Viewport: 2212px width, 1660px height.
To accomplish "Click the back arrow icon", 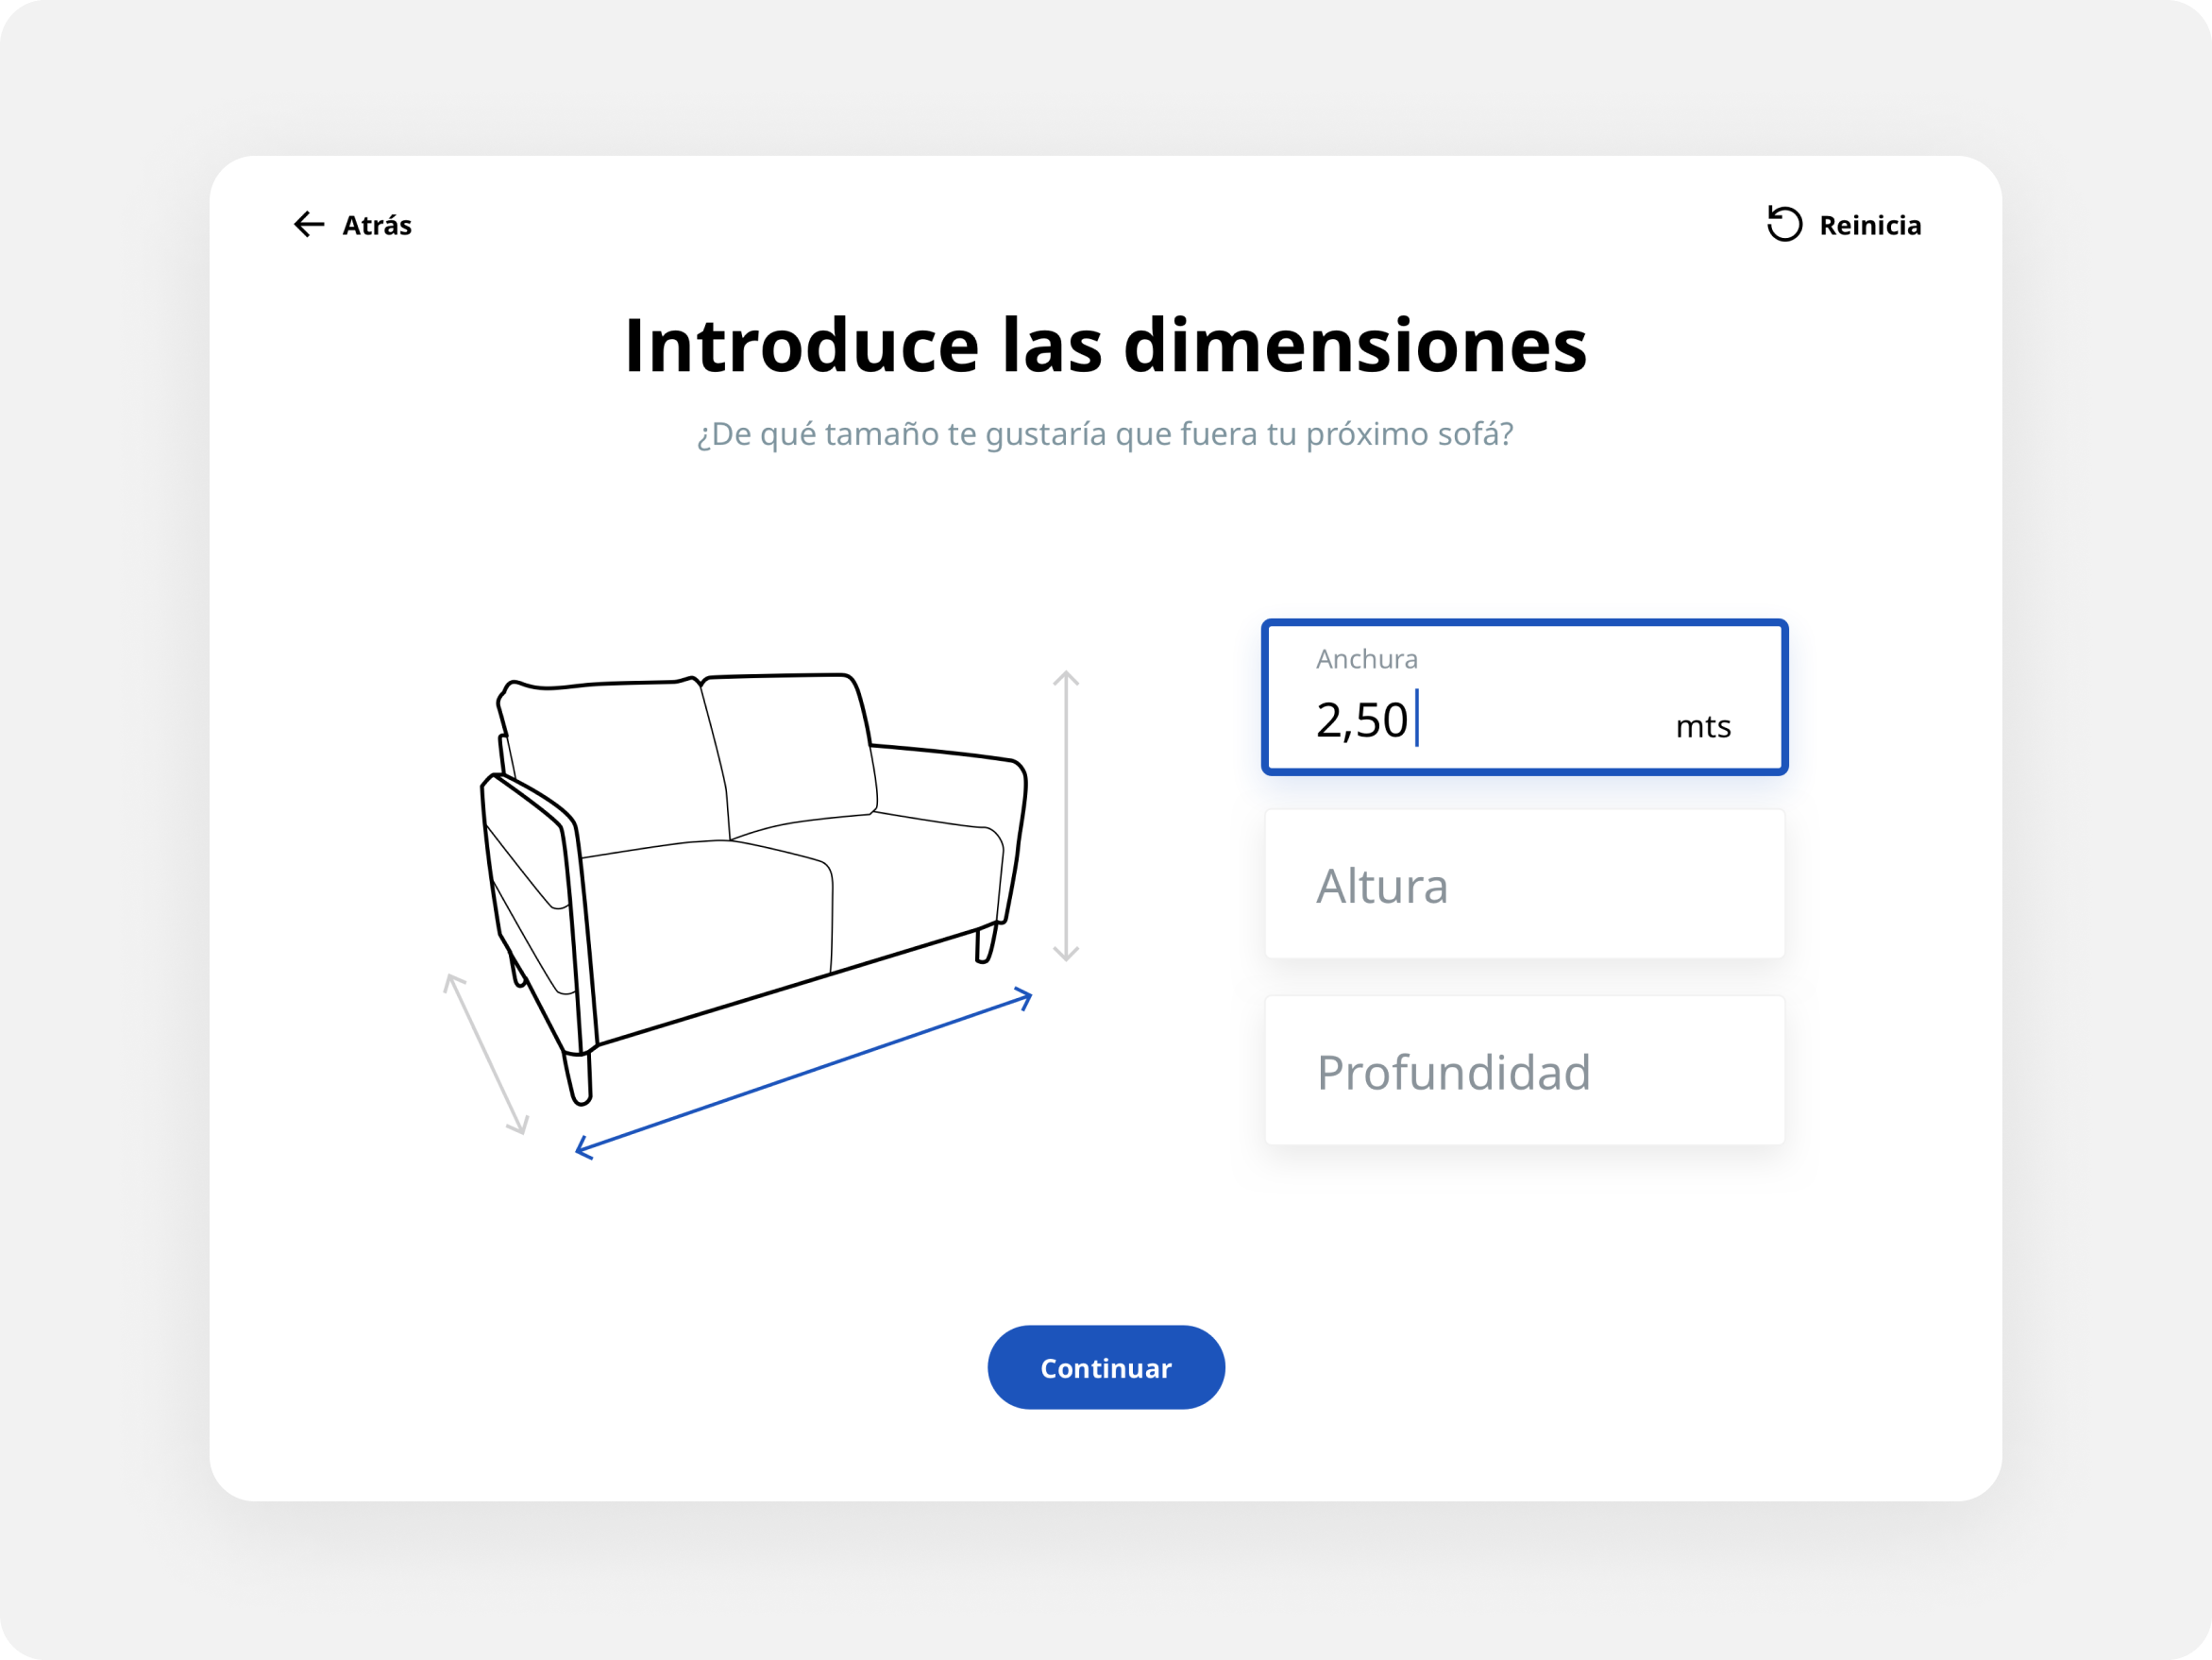I will 309,224.
